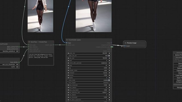Click Queue Prompt button
The image size is (182, 102).
point(178,55)
